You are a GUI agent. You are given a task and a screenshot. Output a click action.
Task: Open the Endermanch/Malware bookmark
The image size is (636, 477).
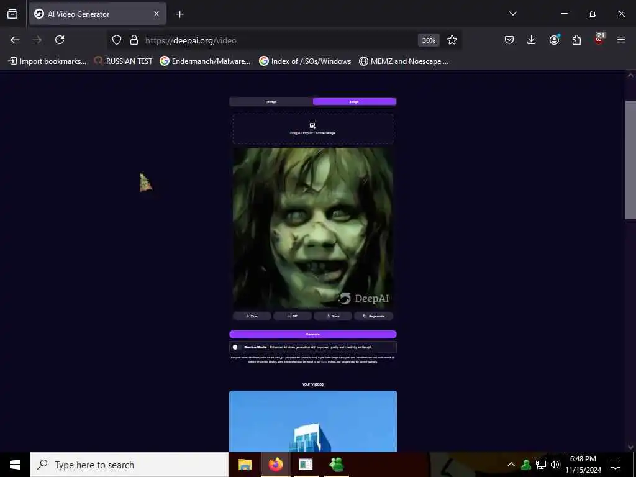point(205,61)
